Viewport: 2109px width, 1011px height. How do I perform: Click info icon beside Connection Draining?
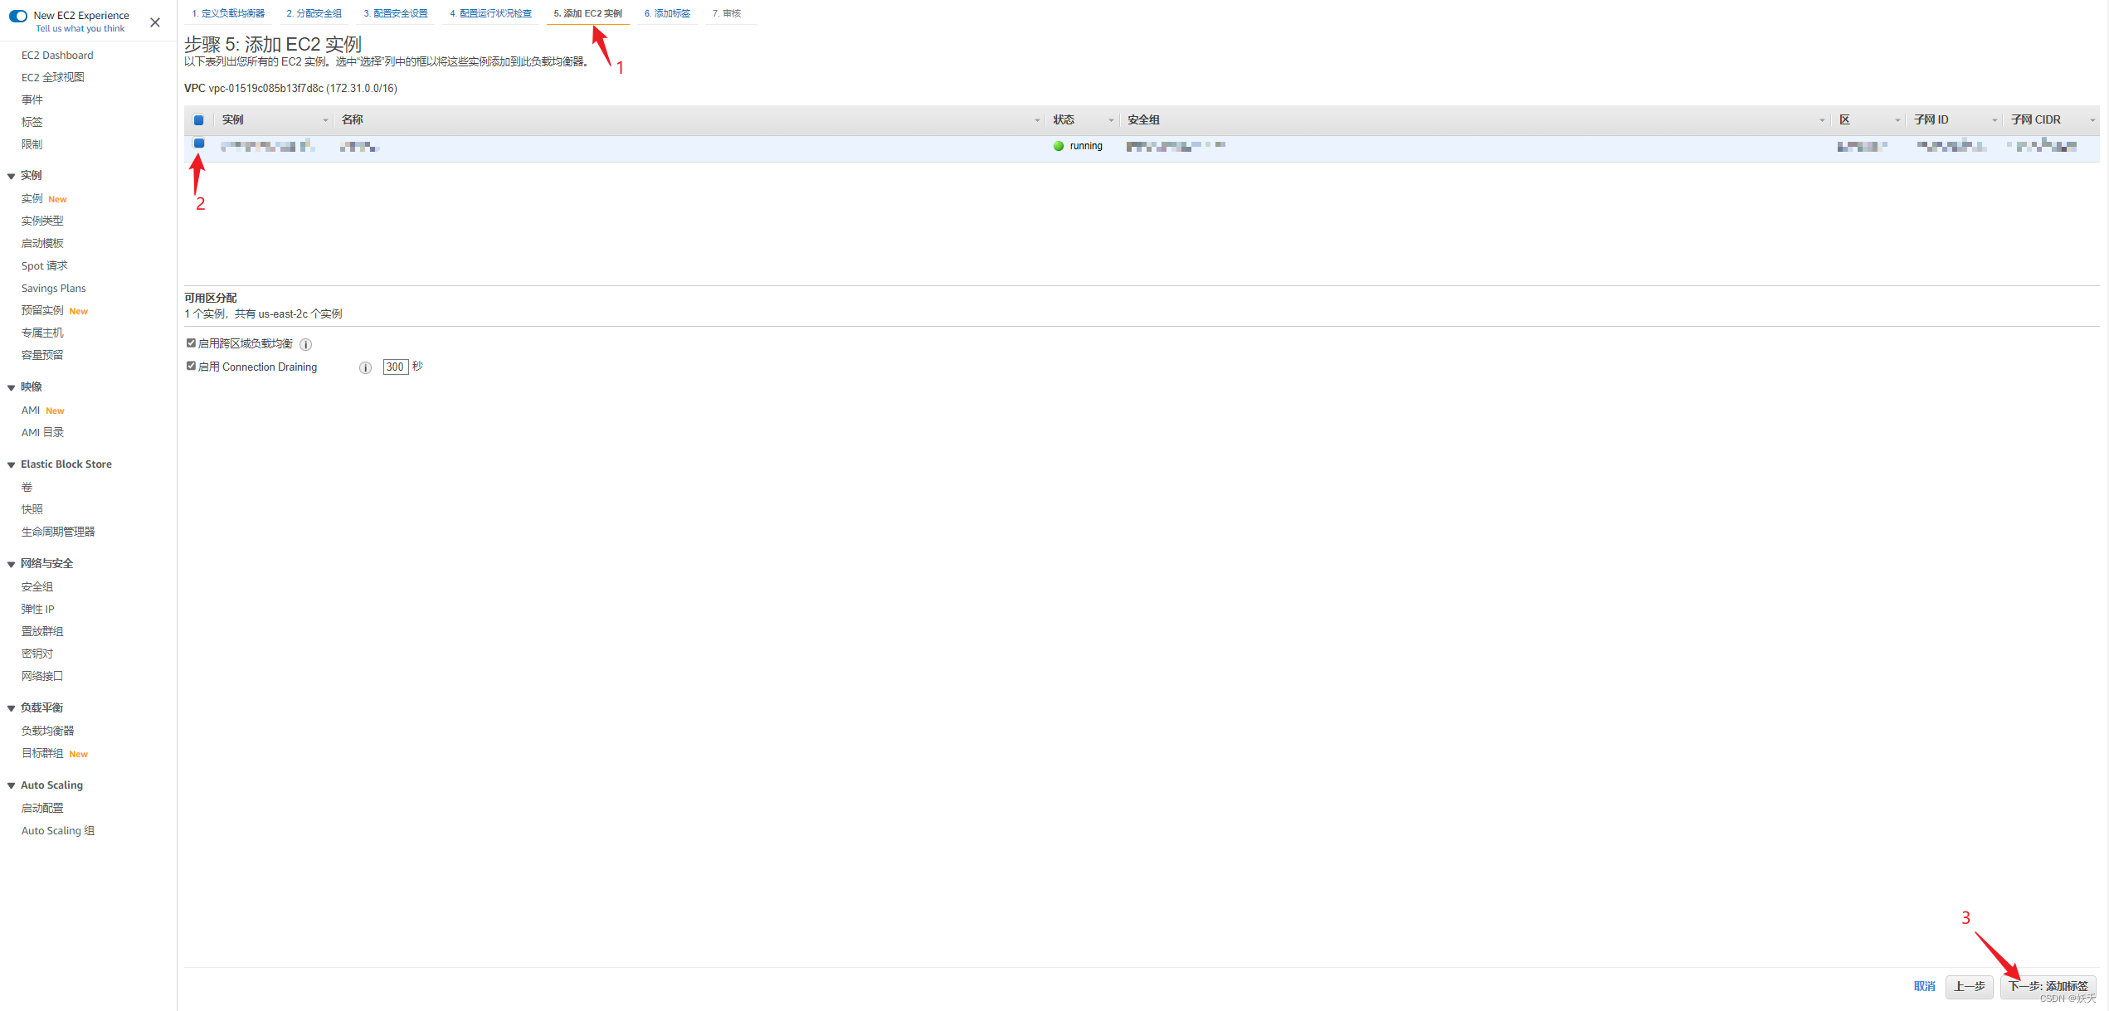pyautogui.click(x=365, y=367)
